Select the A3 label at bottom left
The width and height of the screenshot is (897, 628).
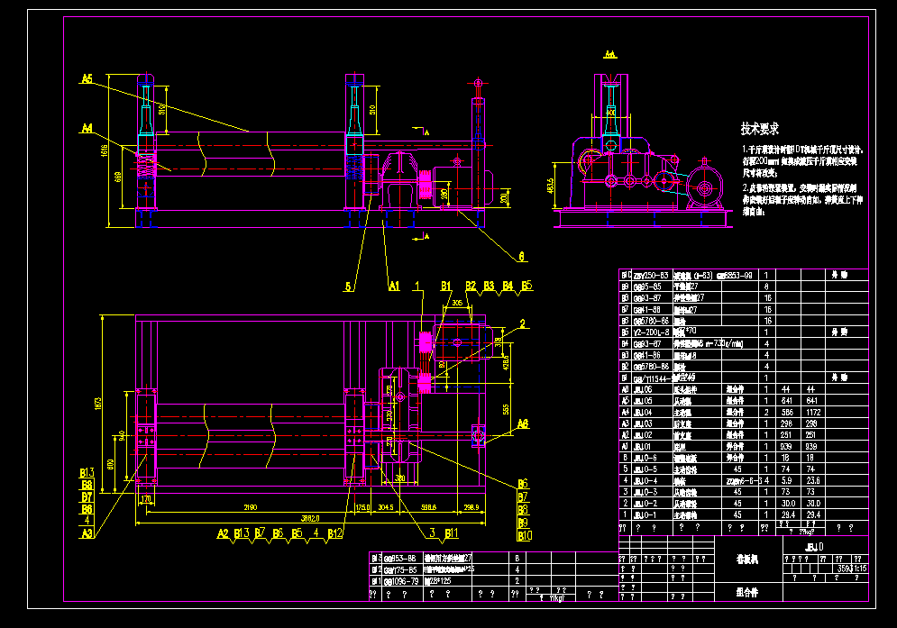[x=87, y=533]
